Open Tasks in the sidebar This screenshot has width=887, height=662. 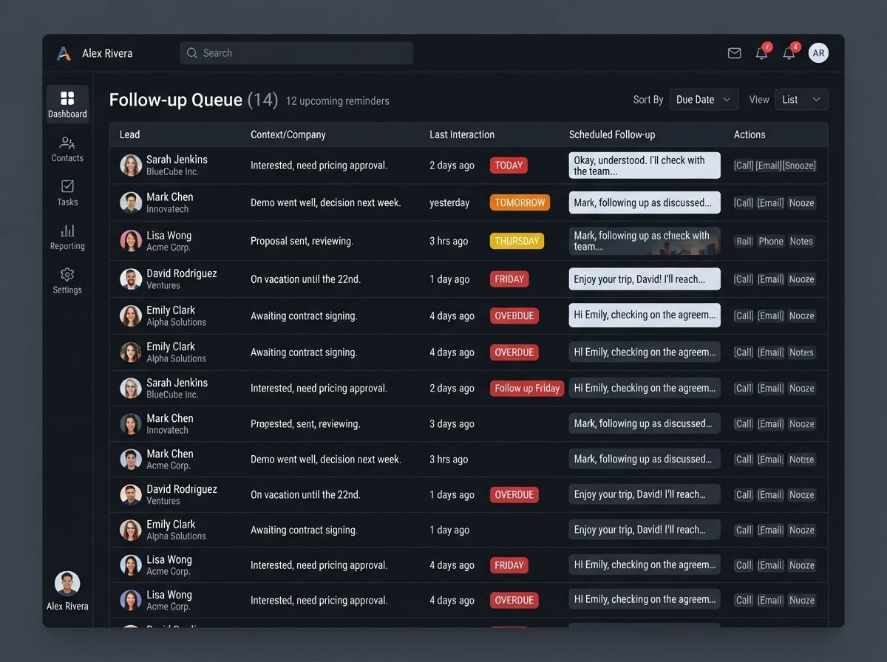[x=67, y=192]
